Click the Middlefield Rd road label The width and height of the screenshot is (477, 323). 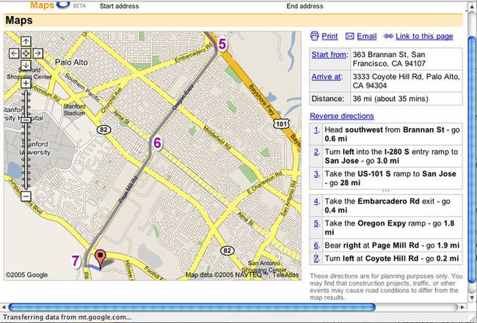[217, 138]
